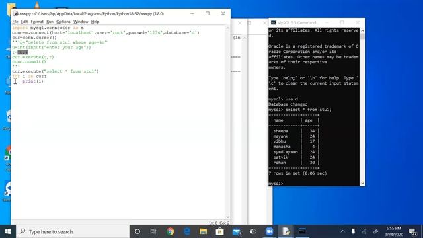Viewport: 423px width, 238px height.
Task: Launch Google Chrome from the taskbar
Action: pos(171,231)
